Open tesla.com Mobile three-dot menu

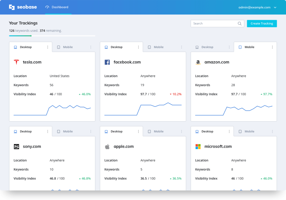[91, 47]
